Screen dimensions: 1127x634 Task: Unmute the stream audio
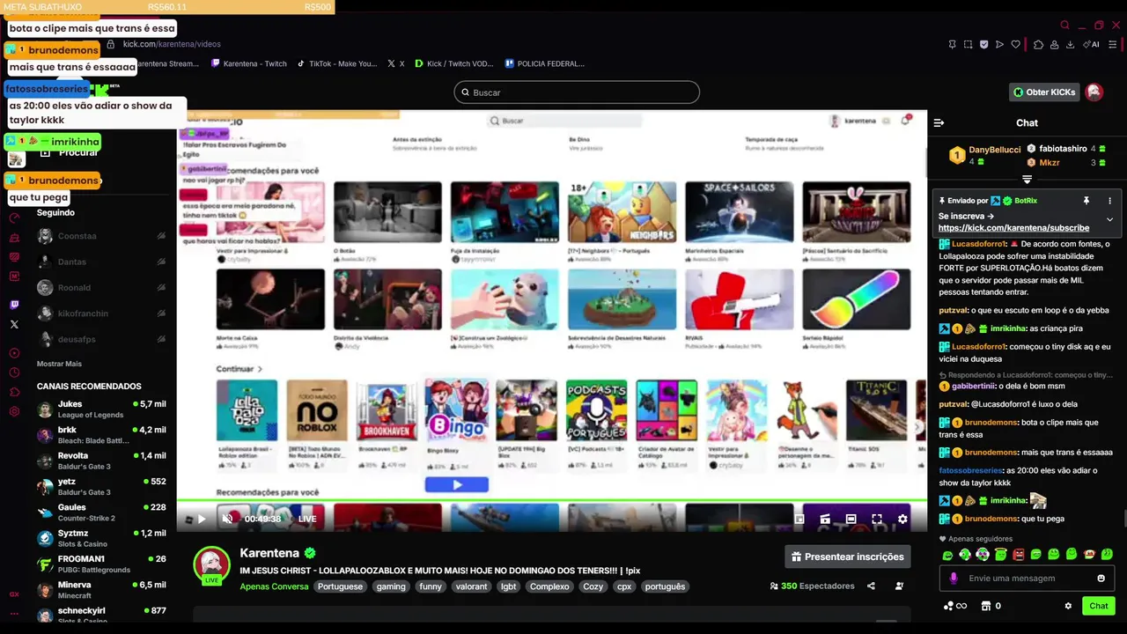pos(227,520)
